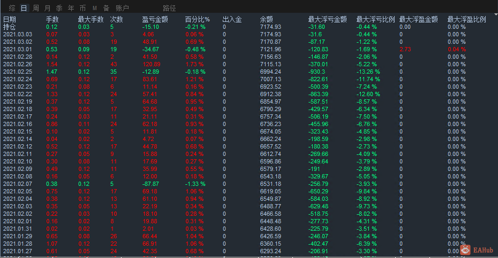498x258 pixels.
Task: Click the loss value -34.67
Action: tap(150, 49)
